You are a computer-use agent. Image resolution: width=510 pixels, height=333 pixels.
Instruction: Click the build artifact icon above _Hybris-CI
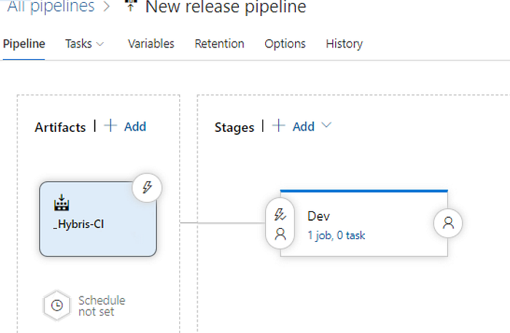[61, 203]
